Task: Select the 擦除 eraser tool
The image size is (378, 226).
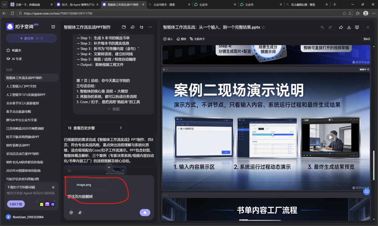Action: click(x=182, y=39)
